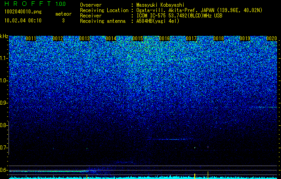Click the meteor count value 3

63,21
